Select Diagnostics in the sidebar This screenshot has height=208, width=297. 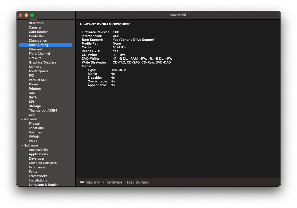[x=38, y=40]
